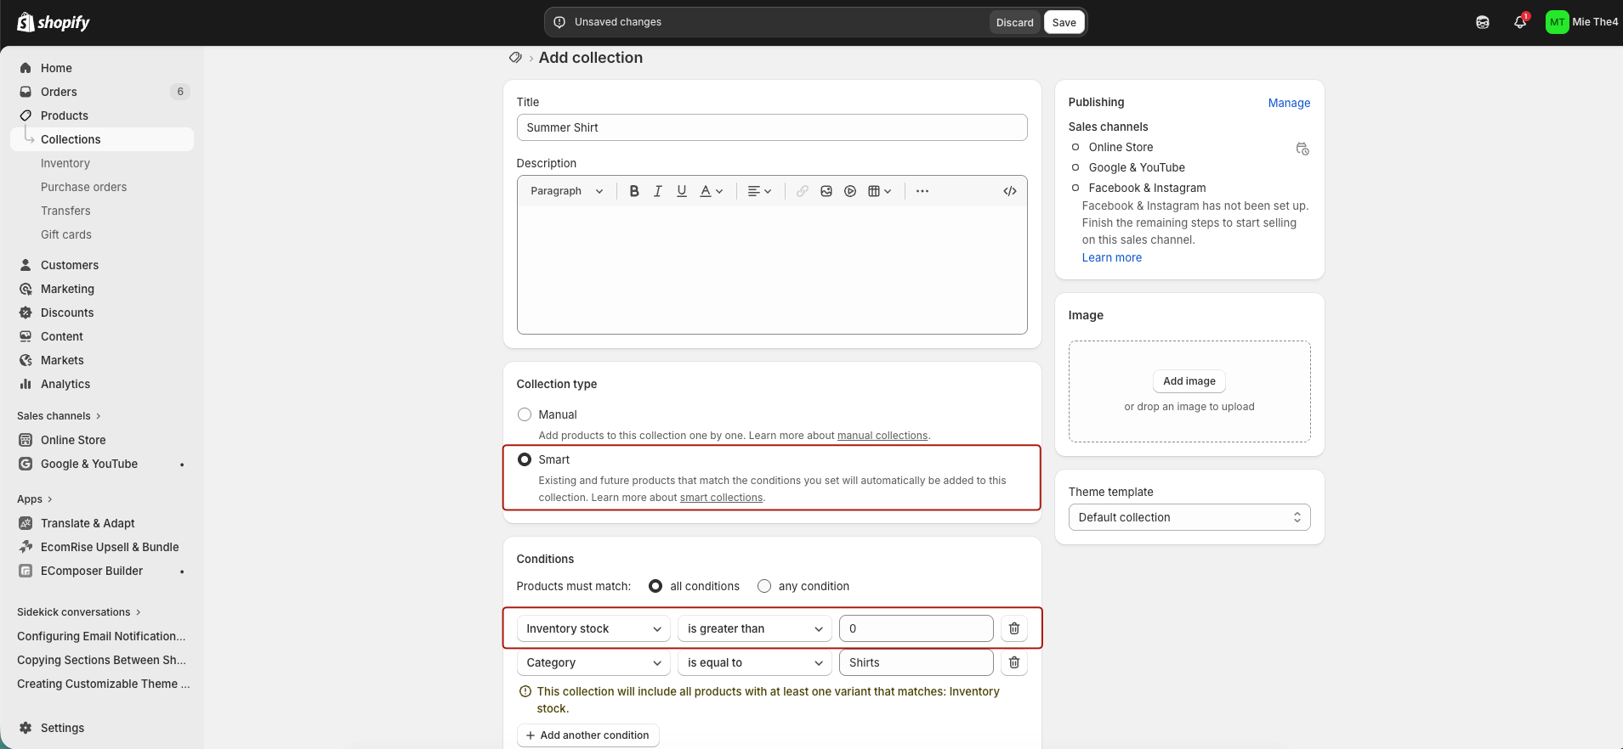This screenshot has width=1623, height=749.
Task: Select the Manual collection type
Action: point(525,414)
